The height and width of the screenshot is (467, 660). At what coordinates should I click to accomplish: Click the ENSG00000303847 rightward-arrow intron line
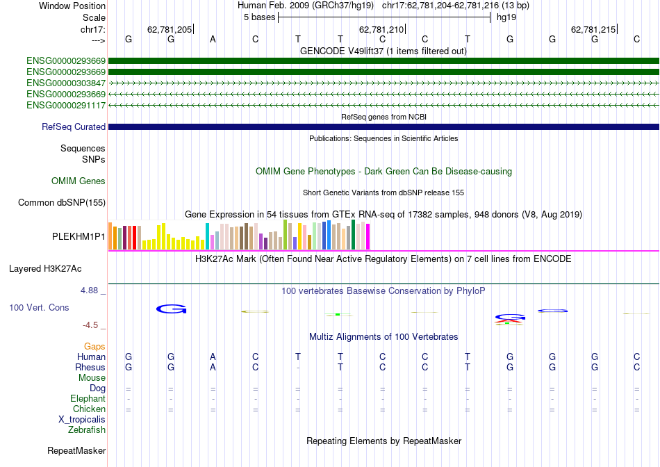point(383,83)
